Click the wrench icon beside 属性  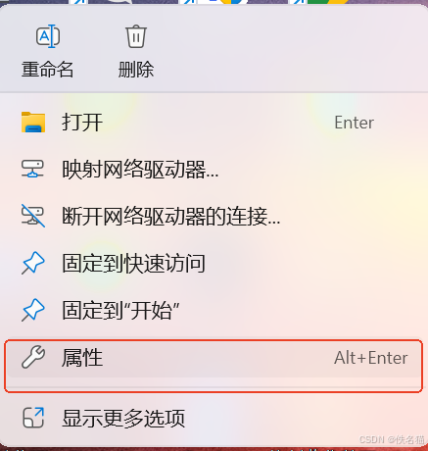click(33, 357)
